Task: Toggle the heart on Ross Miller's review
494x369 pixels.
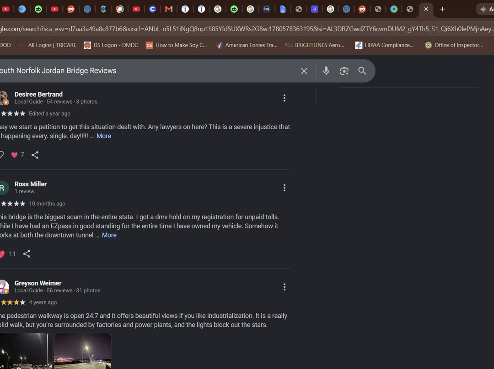Action: pos(2,254)
